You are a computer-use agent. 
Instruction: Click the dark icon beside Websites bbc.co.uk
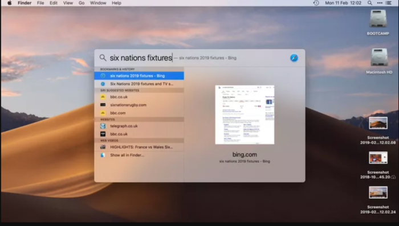pyautogui.click(x=103, y=134)
